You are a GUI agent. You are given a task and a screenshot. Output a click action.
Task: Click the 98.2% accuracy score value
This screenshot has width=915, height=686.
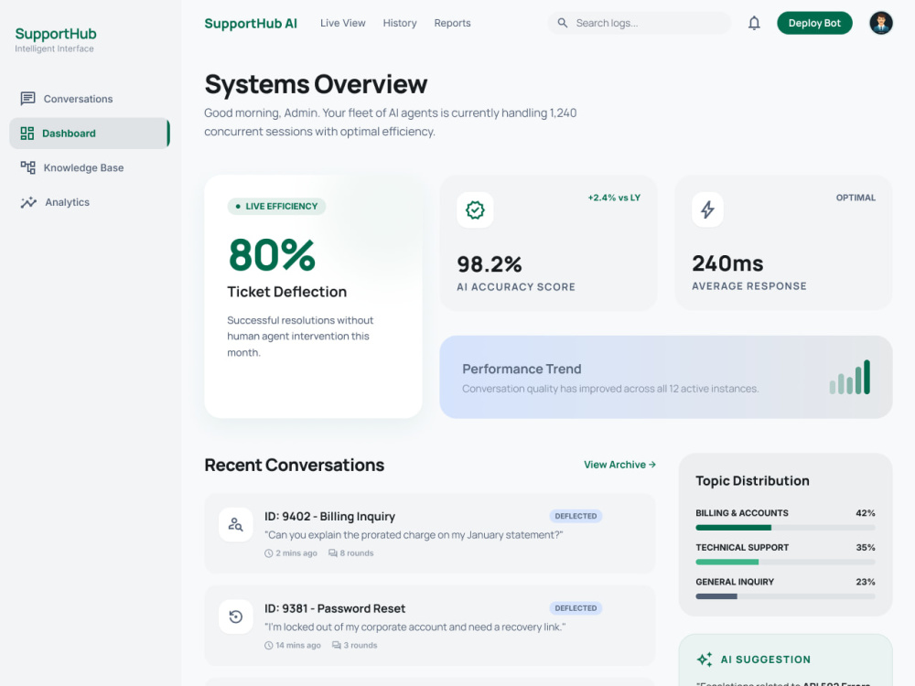pyautogui.click(x=489, y=265)
